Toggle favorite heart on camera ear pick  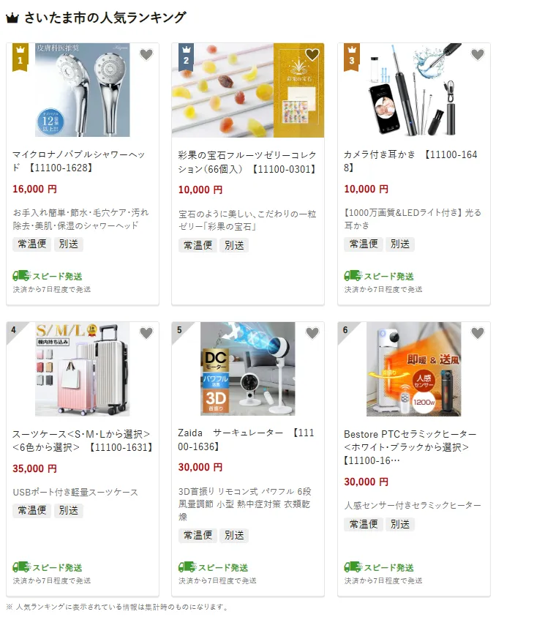[x=477, y=54]
